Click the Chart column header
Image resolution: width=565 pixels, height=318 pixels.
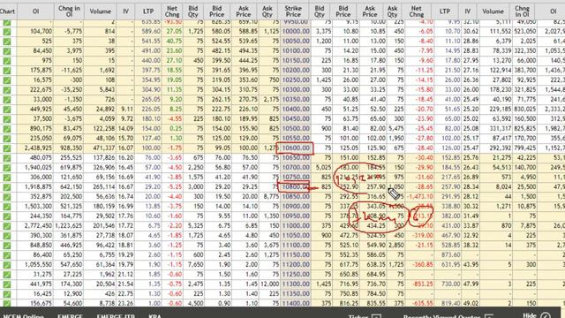point(7,11)
